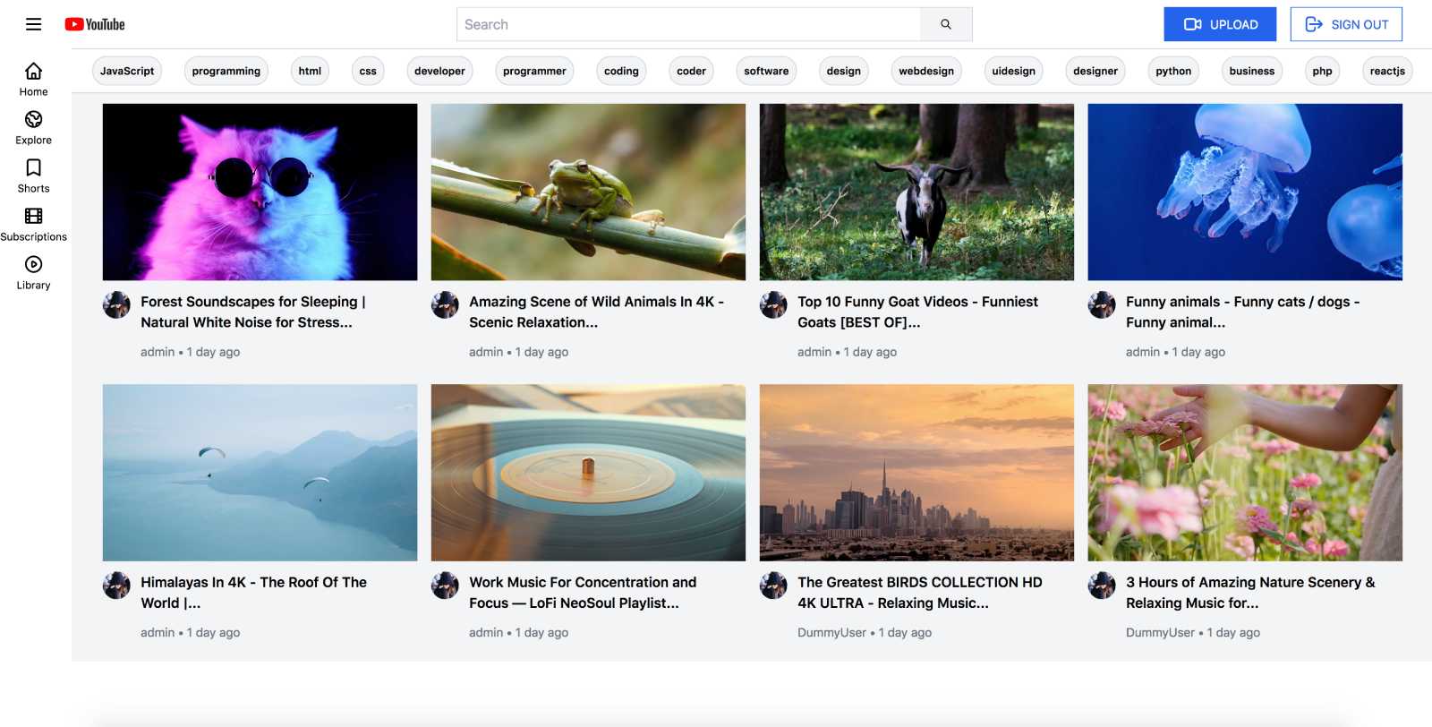The image size is (1432, 727).
Task: Click the YouTube logo
Action: (x=95, y=24)
